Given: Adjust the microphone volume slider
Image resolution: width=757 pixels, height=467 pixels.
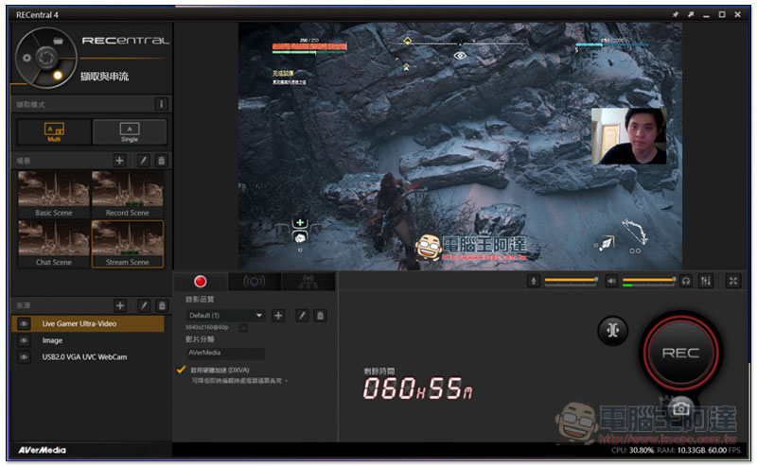Looking at the screenshot, I should [572, 281].
